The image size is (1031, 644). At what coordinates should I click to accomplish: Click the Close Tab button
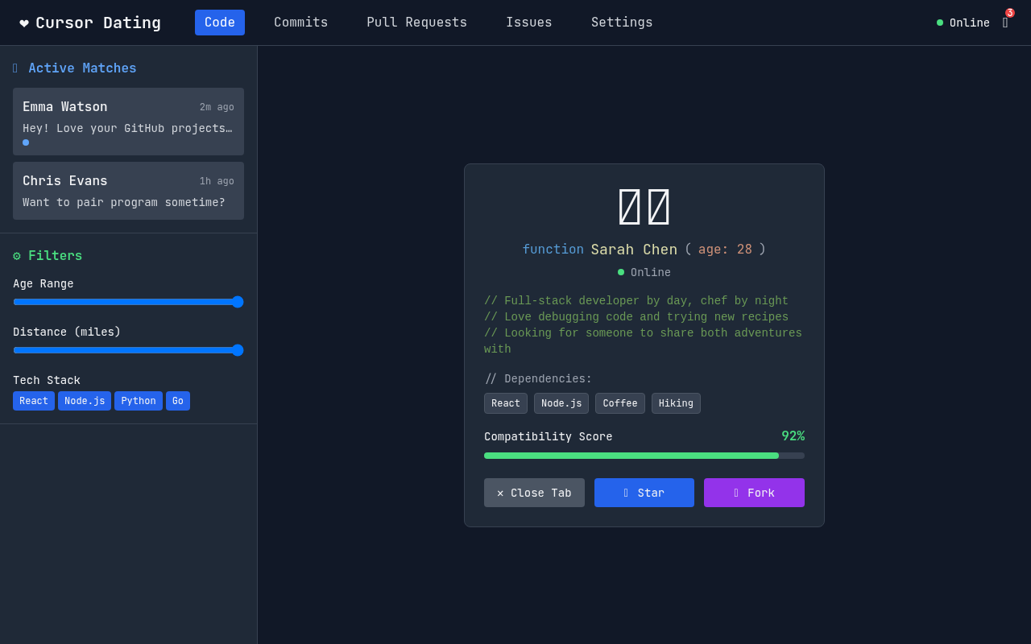tap(534, 493)
